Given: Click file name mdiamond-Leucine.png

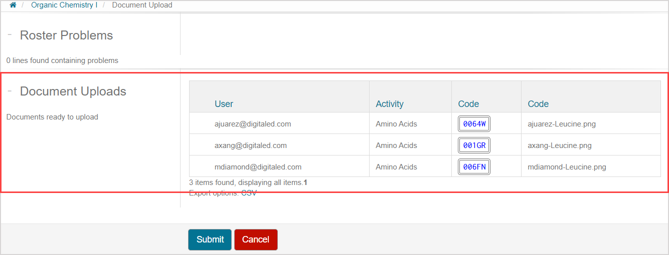Looking at the screenshot, I should pyautogui.click(x=567, y=167).
